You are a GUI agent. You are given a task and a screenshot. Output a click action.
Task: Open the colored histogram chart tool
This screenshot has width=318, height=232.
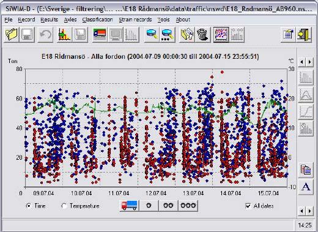(64, 34)
